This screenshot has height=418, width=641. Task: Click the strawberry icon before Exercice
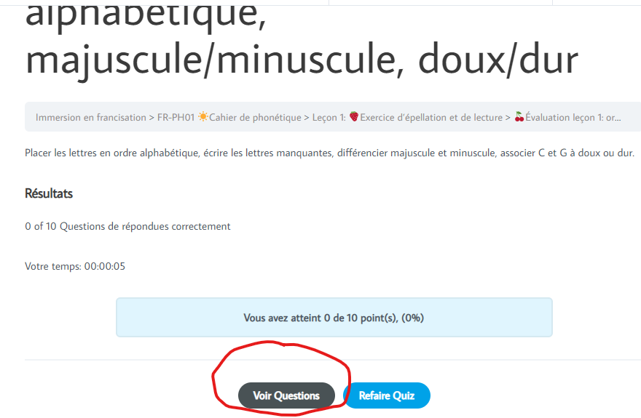[353, 117]
